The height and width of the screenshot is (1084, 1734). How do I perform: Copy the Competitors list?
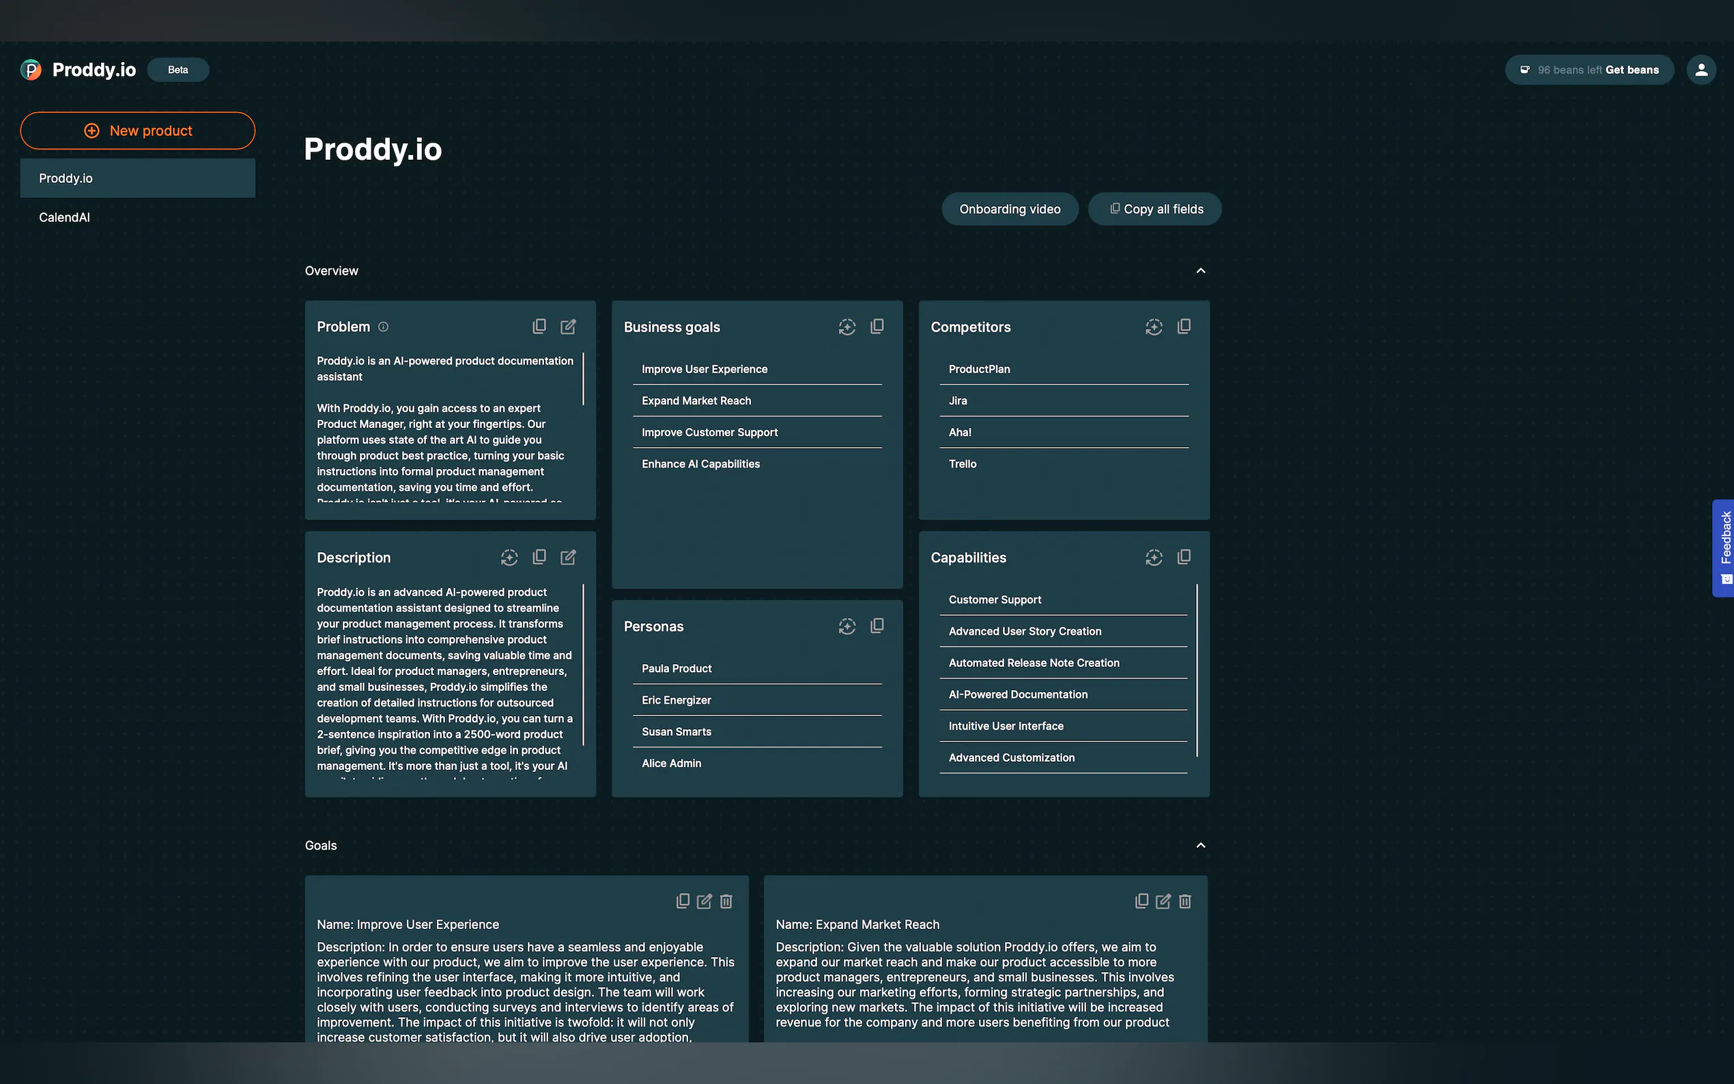click(x=1184, y=327)
